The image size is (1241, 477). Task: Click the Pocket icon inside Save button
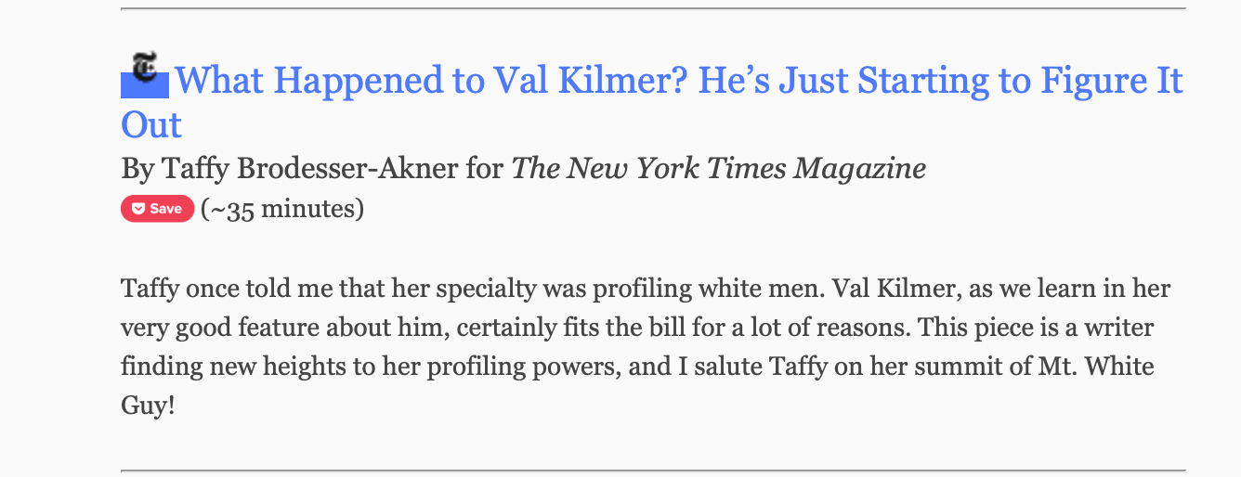(x=137, y=209)
